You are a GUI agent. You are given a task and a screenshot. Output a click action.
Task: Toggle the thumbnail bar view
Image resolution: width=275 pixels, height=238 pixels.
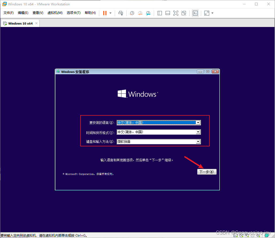tap(168, 13)
